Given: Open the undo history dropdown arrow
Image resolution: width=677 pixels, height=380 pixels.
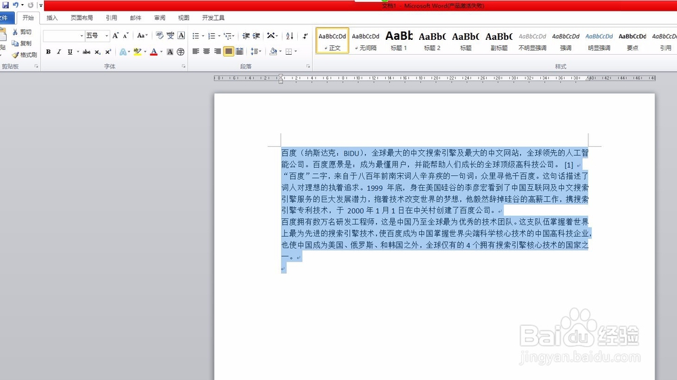Looking at the screenshot, I should pyautogui.click(x=22, y=5).
